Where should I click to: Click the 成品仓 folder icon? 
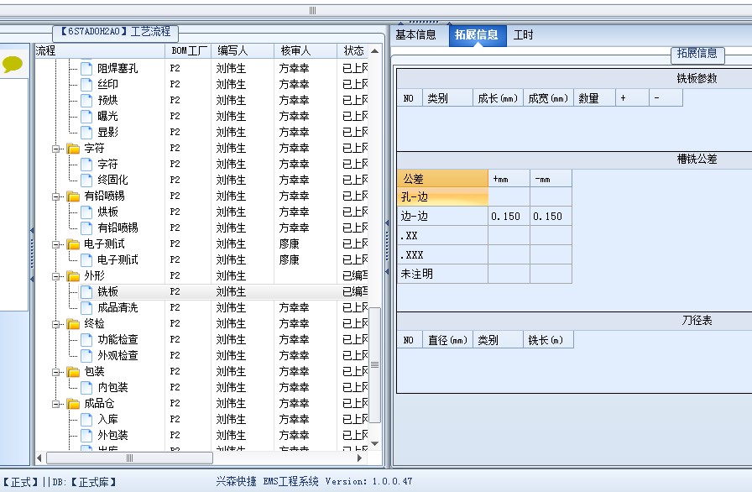tap(73, 403)
